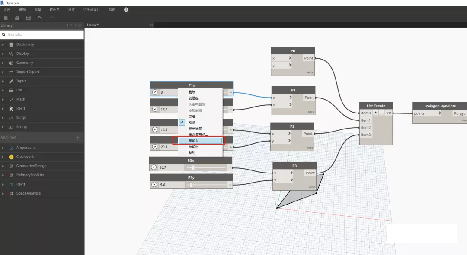467x255 pixels.
Task: Click the magnifier icon in Library search
Action: click(x=3, y=35)
